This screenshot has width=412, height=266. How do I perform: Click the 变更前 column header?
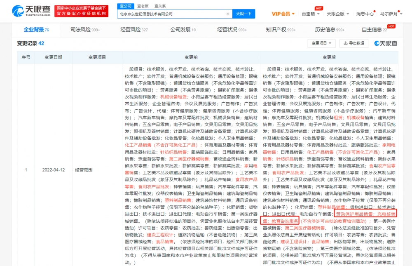pos(191,57)
